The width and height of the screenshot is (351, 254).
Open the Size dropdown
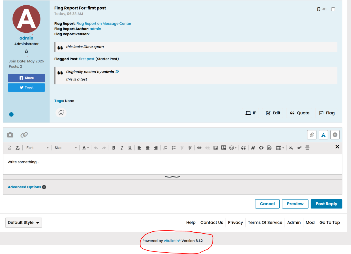click(x=66, y=148)
